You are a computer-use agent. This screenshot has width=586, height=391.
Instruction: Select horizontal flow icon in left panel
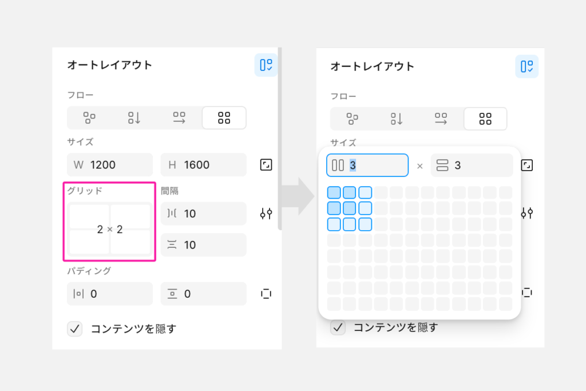(x=179, y=118)
